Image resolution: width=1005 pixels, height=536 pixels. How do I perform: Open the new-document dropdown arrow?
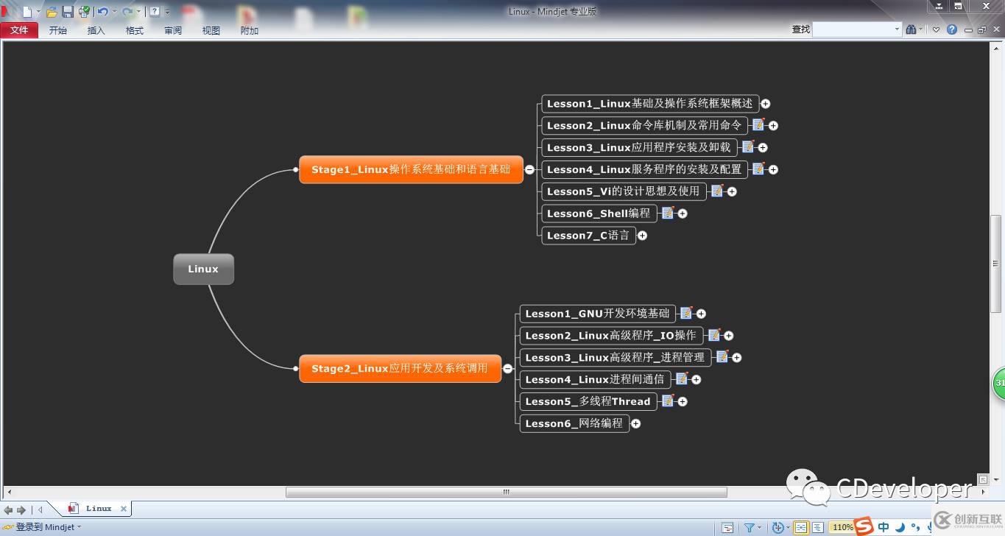pos(38,12)
